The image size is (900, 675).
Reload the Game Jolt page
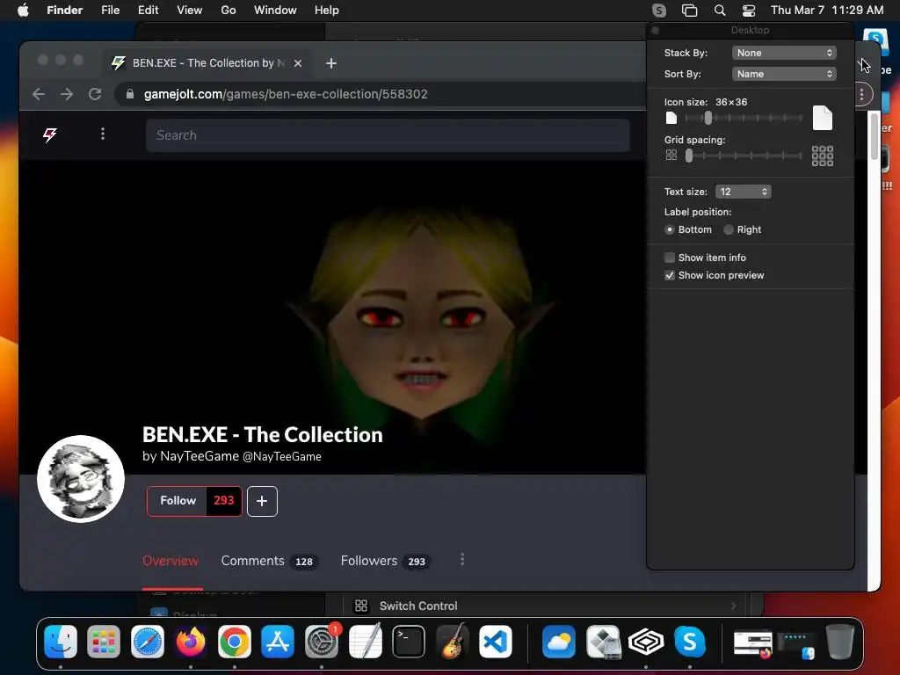(95, 94)
